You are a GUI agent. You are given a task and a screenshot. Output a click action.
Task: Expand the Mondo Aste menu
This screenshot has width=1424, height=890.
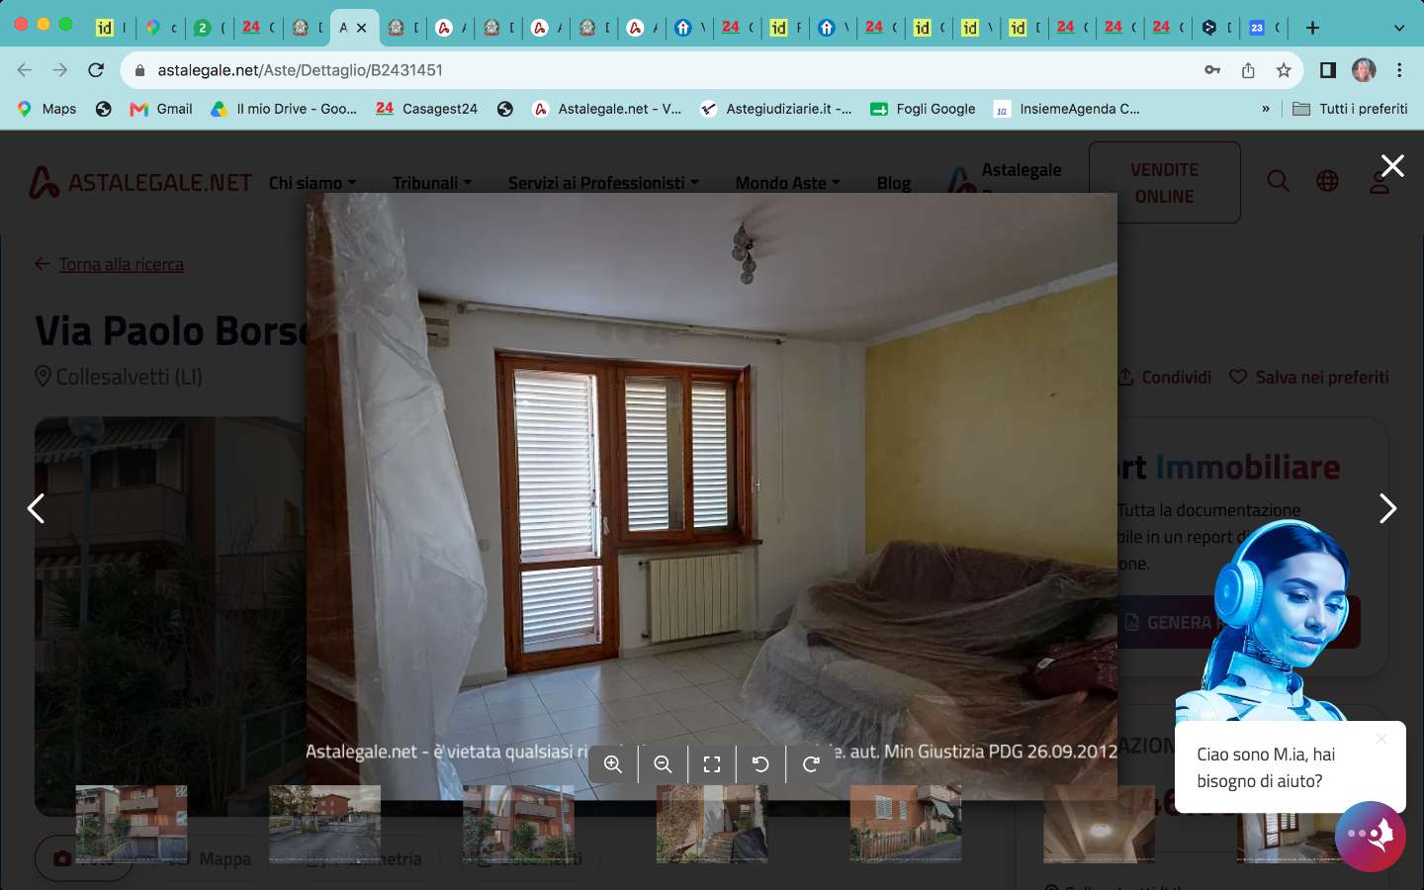[x=787, y=183]
